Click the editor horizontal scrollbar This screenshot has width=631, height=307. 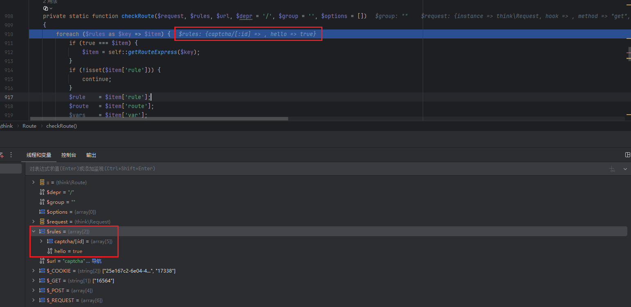pos(159,119)
